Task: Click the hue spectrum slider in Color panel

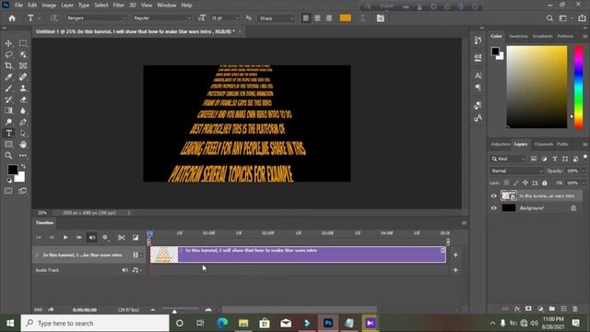Action: [578, 87]
